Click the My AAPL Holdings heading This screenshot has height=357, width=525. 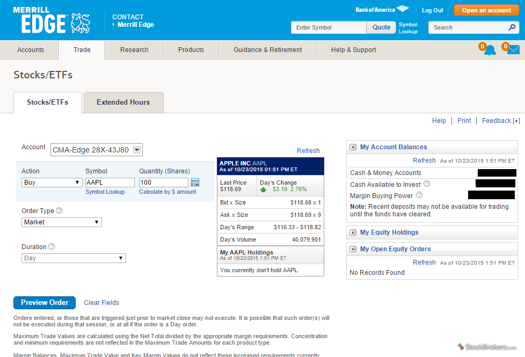pos(246,252)
